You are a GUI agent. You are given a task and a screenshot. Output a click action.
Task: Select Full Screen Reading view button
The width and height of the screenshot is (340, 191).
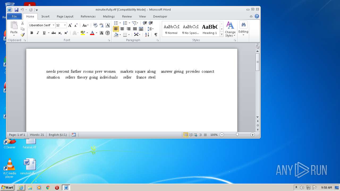click(191, 135)
